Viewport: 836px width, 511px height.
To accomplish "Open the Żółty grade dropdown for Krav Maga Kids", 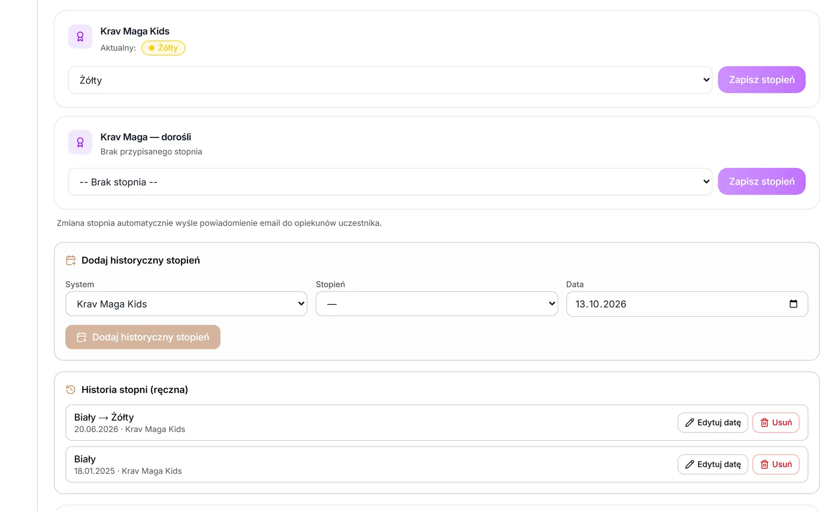I will (390, 80).
